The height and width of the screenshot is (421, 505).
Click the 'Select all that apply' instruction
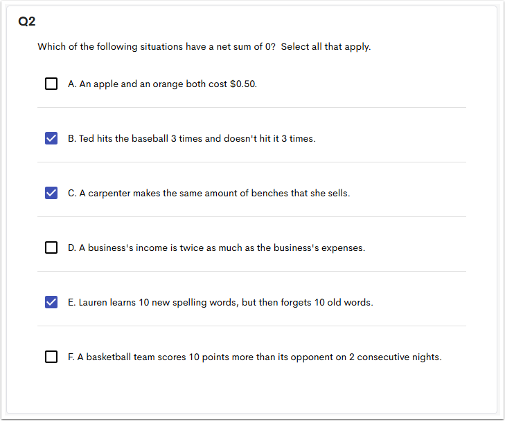(x=326, y=47)
